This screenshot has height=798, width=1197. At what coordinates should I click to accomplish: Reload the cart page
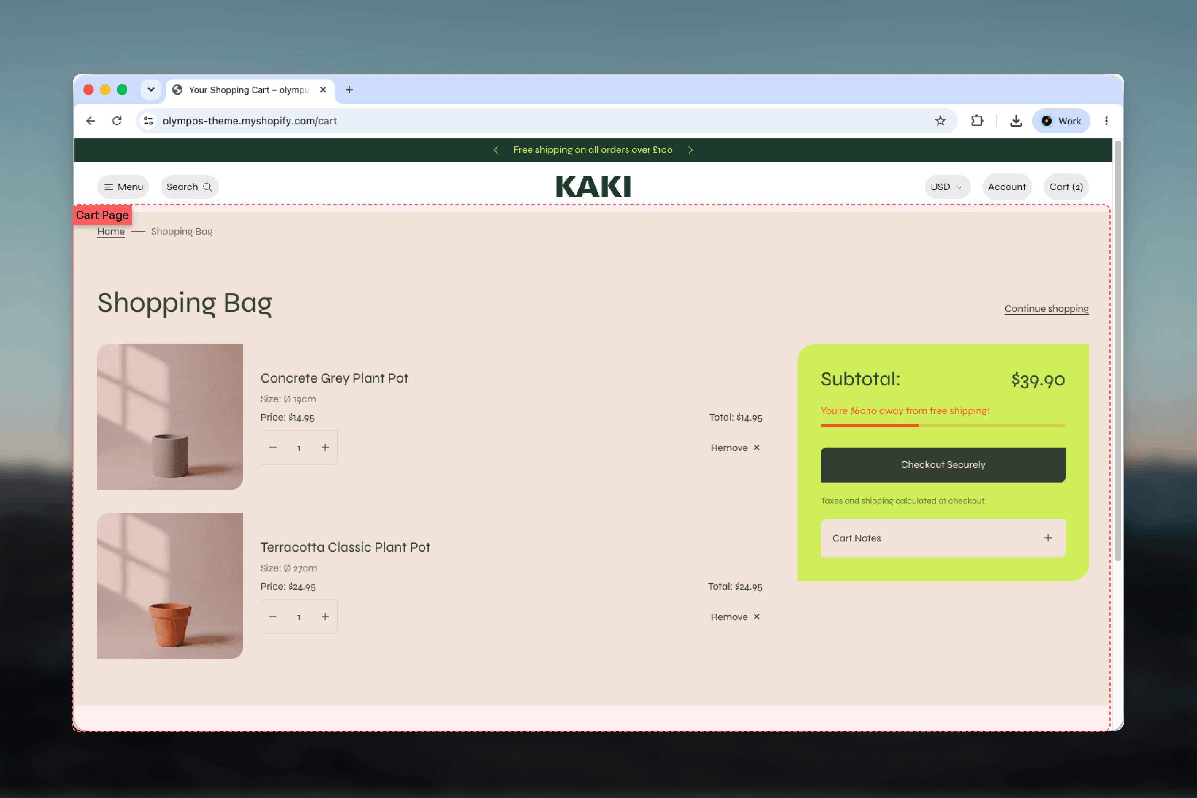coord(117,120)
